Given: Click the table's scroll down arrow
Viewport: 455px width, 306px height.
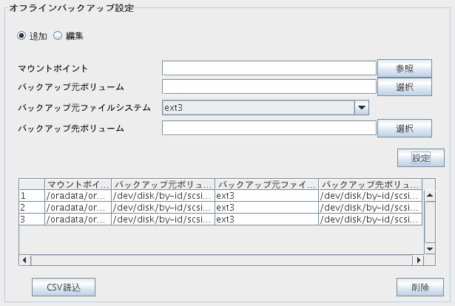Looking at the screenshot, I should (x=430, y=248).
